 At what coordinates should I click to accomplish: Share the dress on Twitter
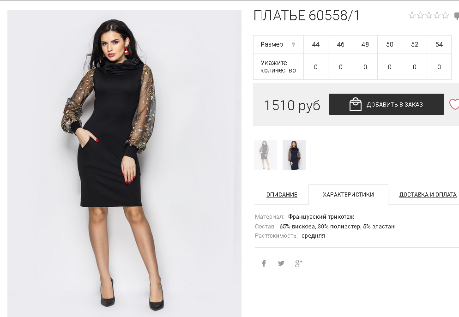tap(281, 263)
